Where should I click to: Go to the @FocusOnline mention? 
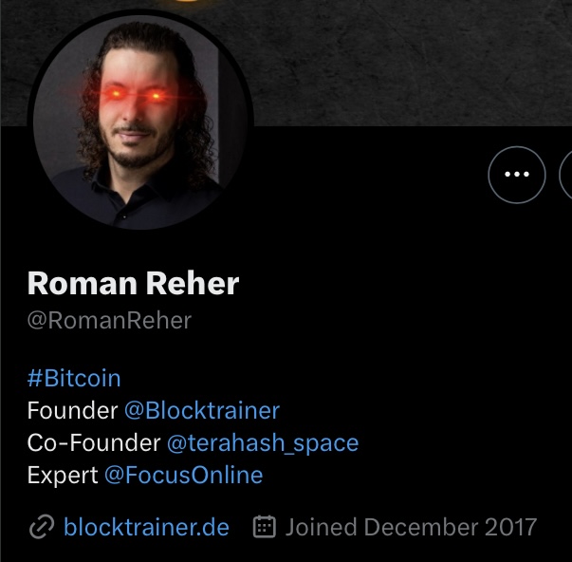(x=183, y=475)
